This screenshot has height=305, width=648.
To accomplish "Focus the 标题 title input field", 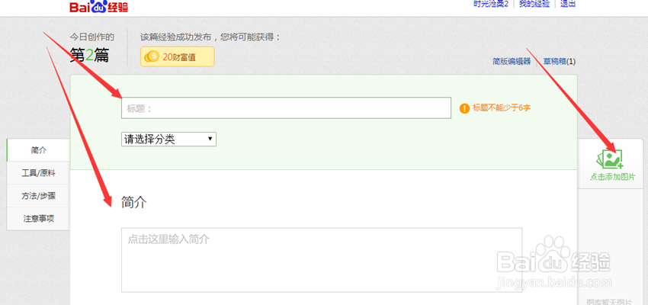I will click(x=286, y=108).
